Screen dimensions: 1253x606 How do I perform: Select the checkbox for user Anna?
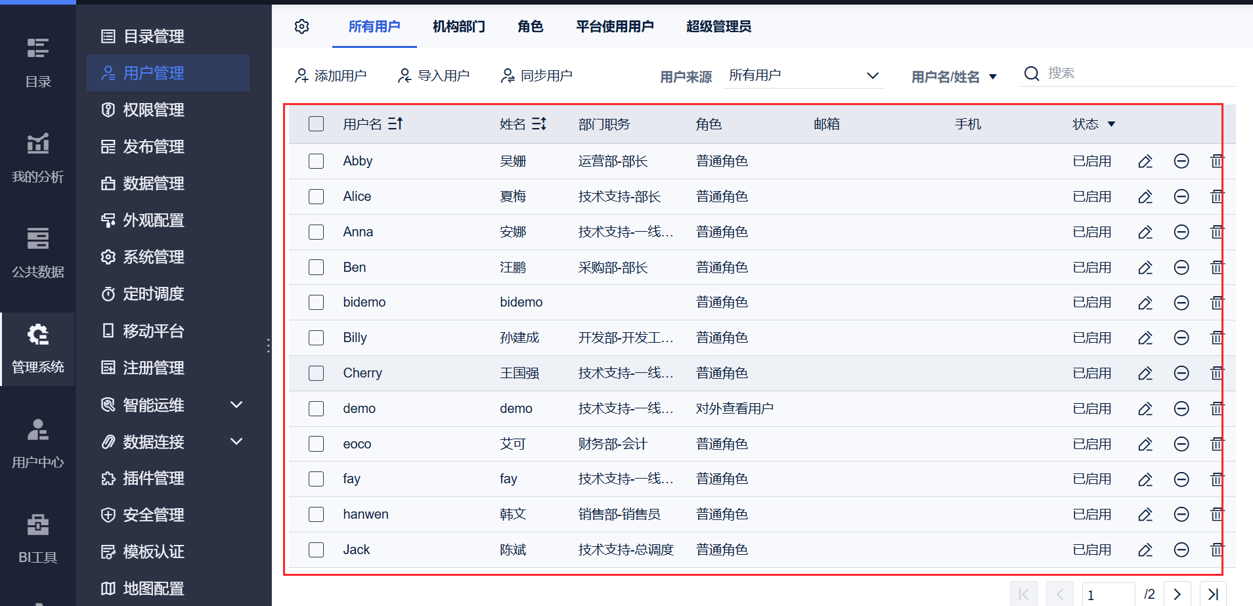point(317,232)
